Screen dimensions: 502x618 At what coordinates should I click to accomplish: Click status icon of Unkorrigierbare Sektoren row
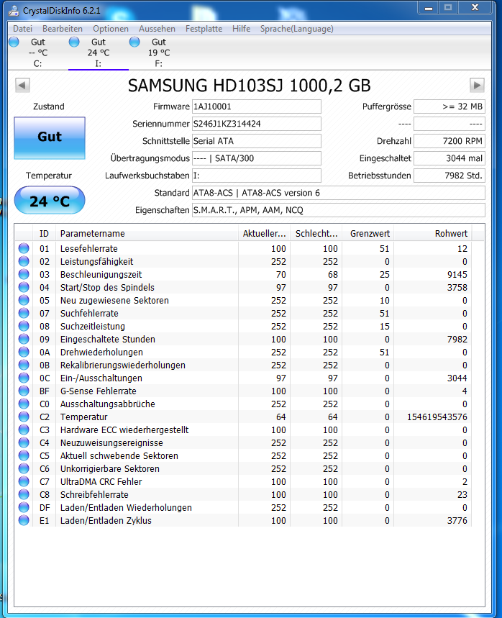tap(24, 468)
